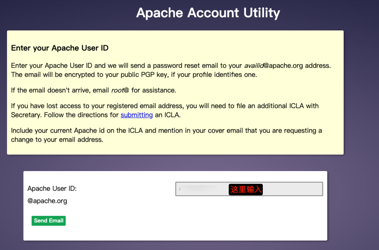Click the blurred text inside the input field
The image size is (379, 250).
coord(199,189)
